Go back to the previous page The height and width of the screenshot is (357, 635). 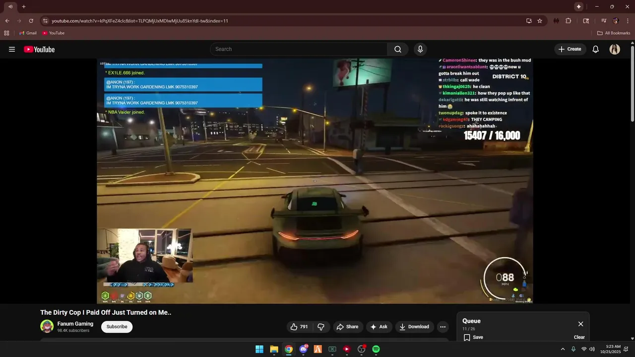tap(7, 21)
